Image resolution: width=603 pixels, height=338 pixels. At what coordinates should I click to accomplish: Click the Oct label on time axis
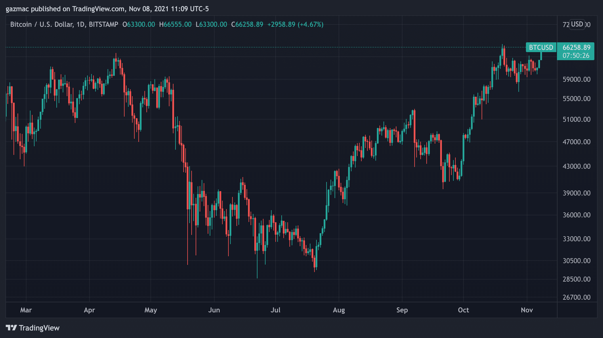[463, 310]
